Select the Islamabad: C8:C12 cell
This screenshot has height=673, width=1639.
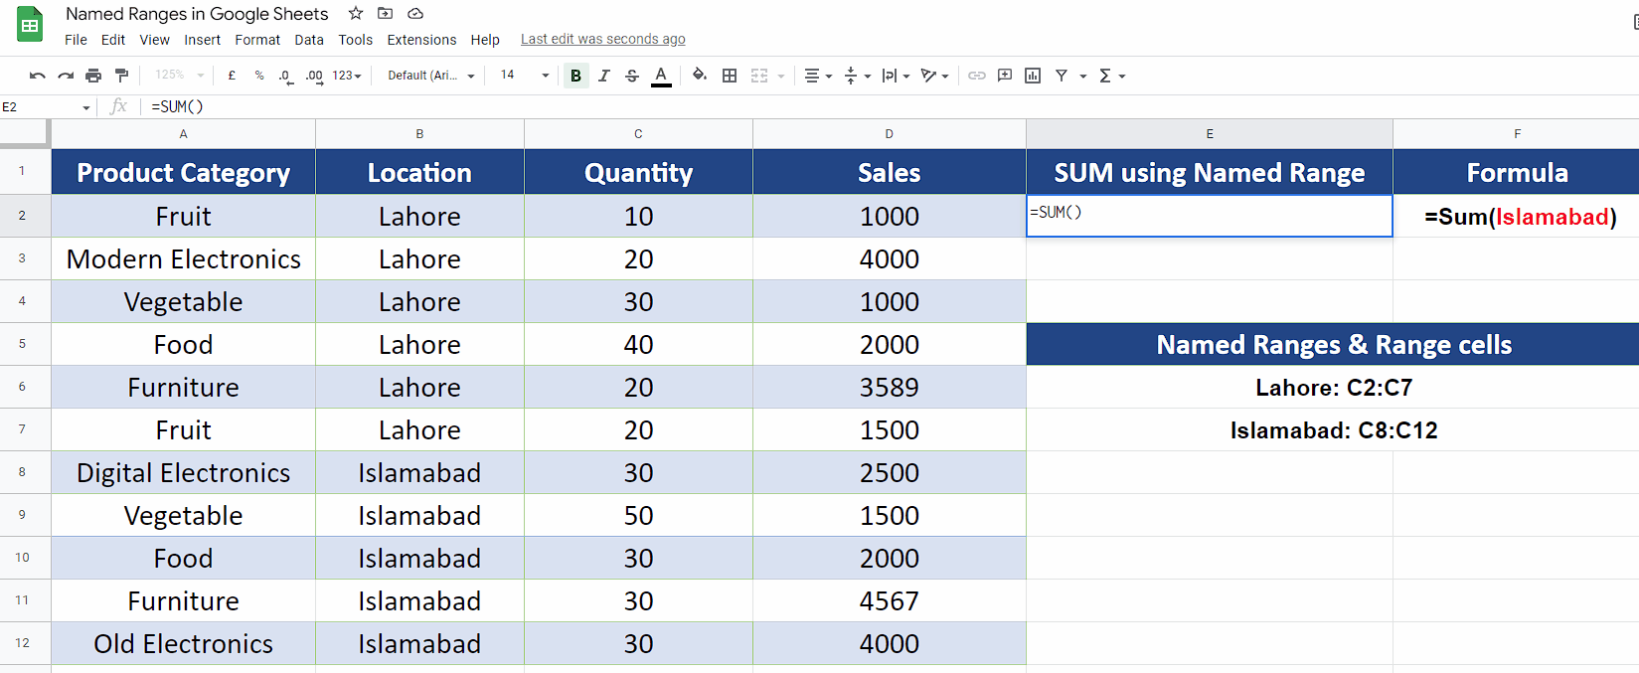(1333, 429)
